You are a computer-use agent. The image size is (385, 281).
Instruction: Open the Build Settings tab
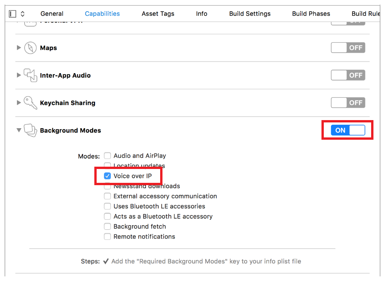tap(249, 14)
